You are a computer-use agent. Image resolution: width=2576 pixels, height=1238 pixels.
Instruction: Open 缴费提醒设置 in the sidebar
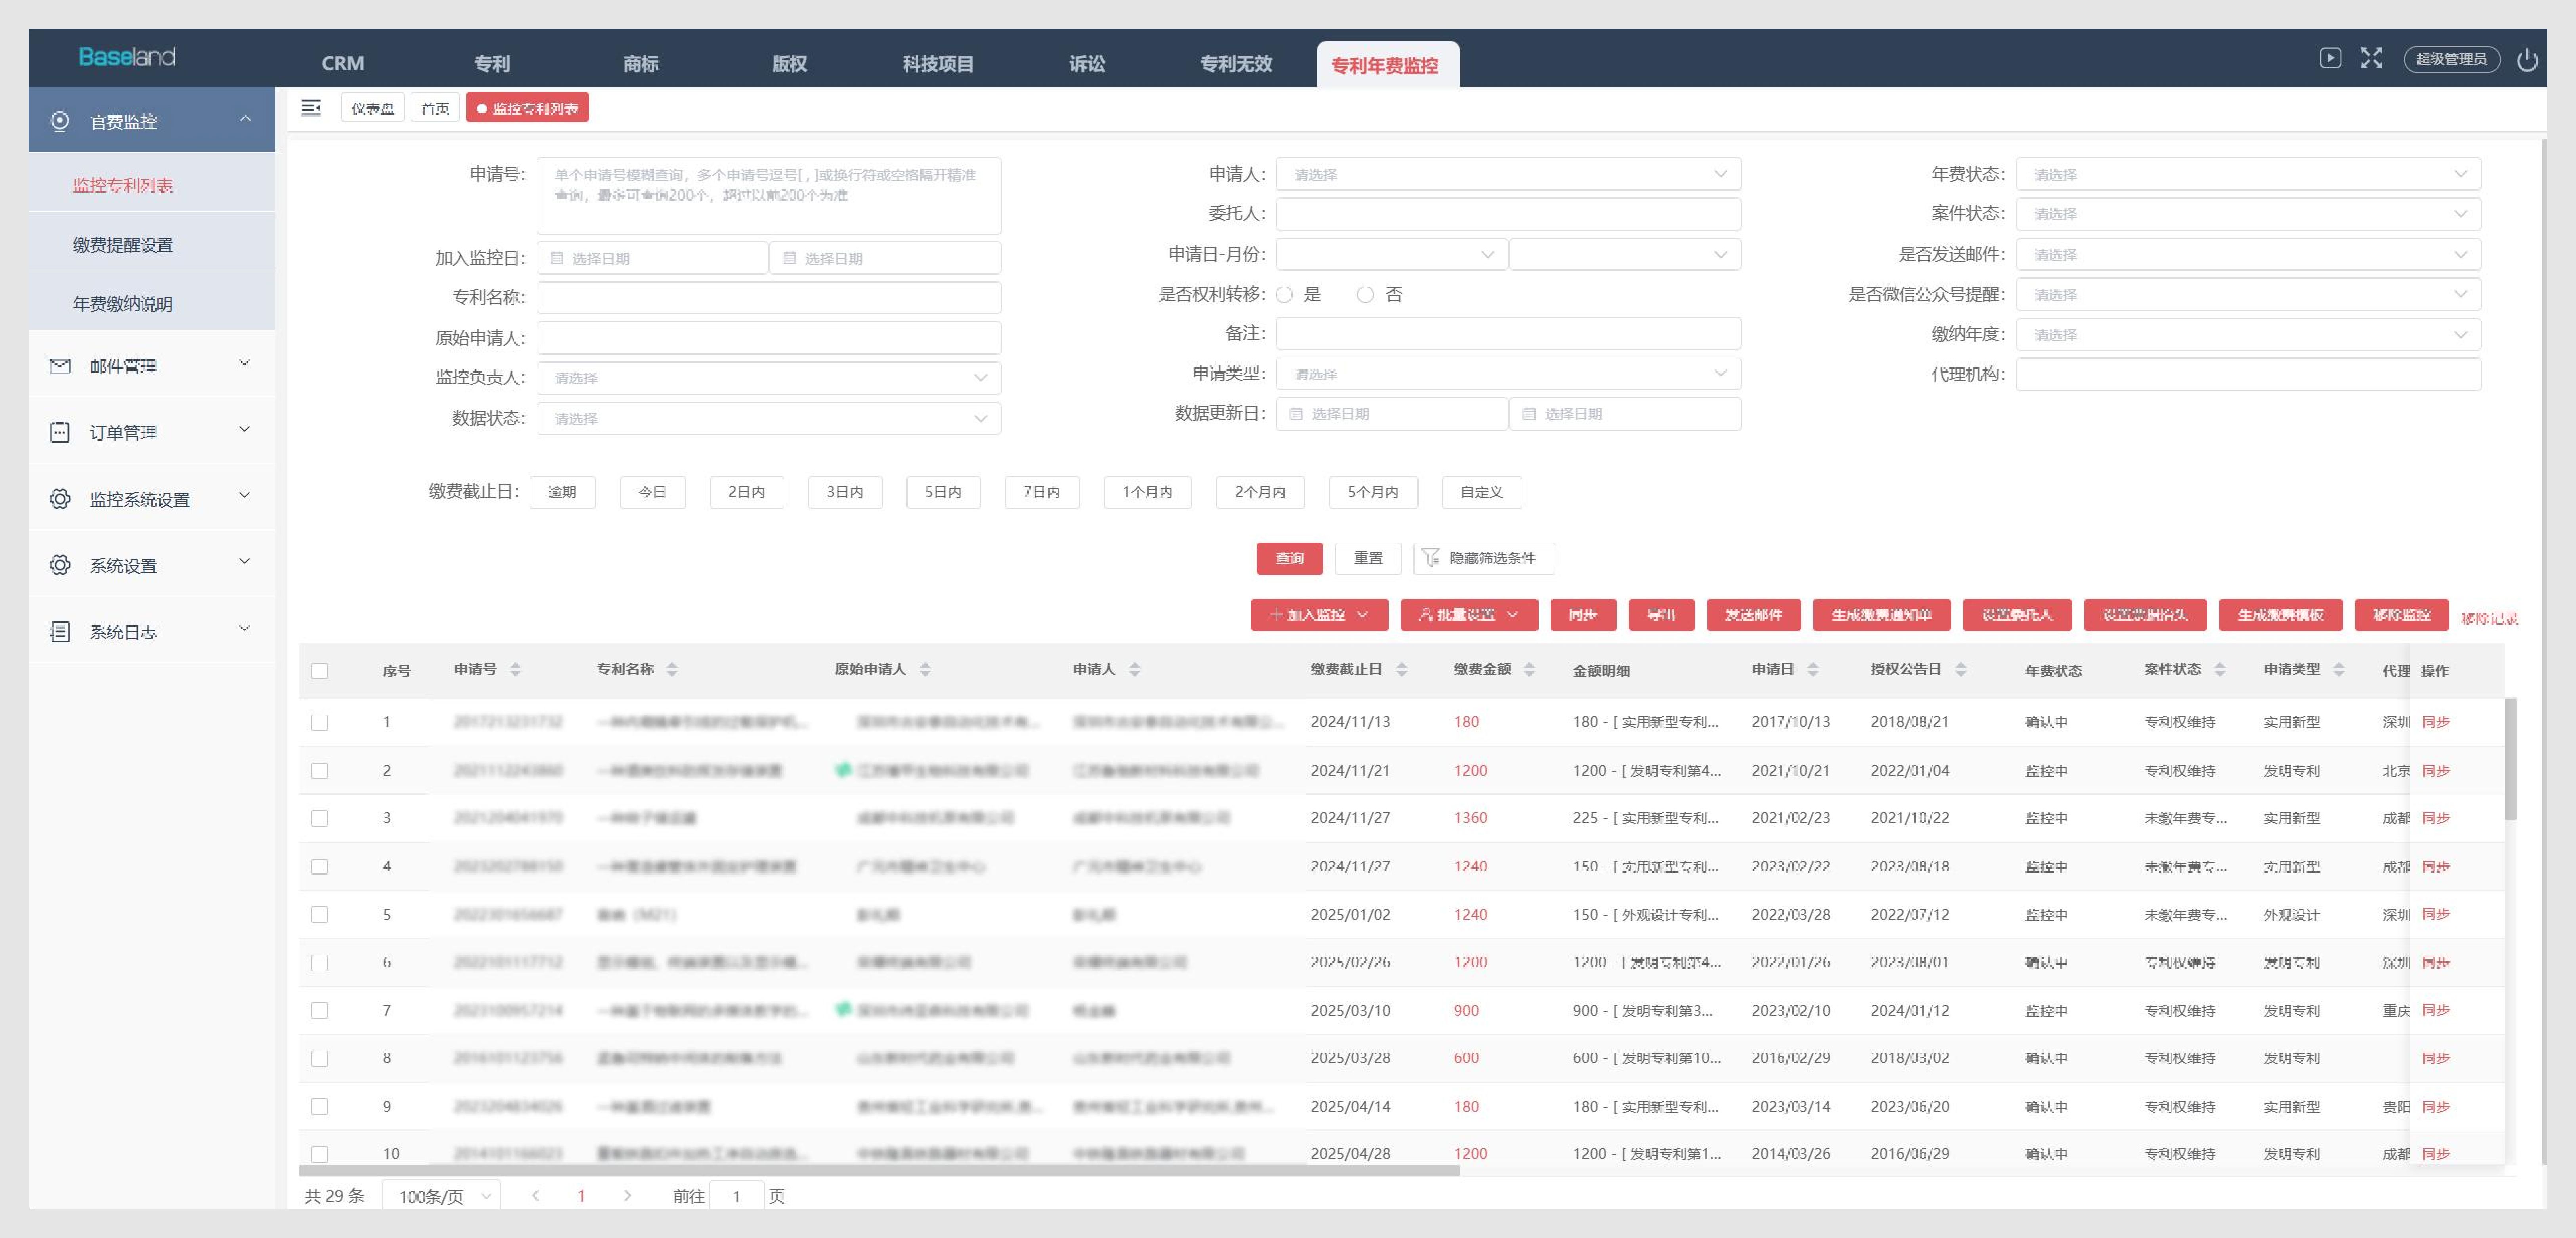(151, 244)
